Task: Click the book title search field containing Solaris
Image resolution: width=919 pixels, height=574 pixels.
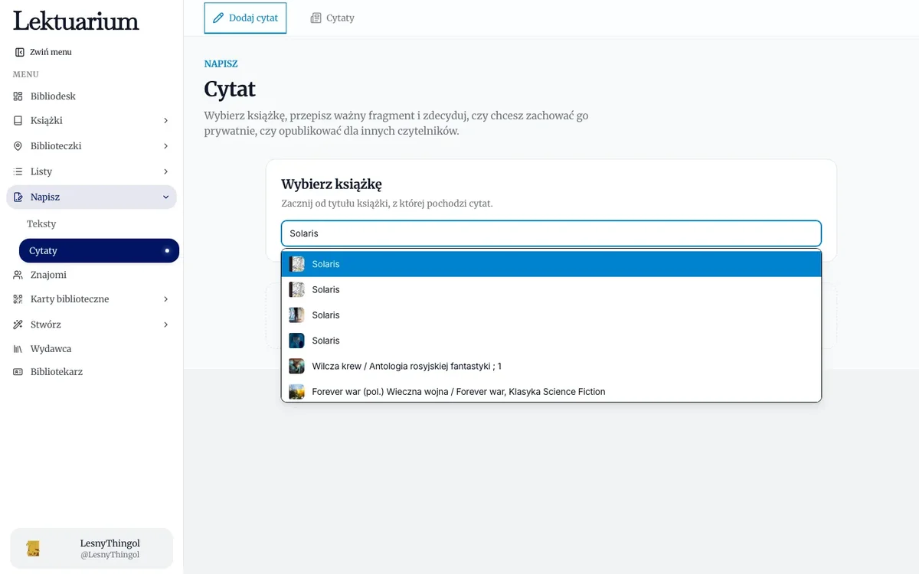Action: [x=551, y=233]
